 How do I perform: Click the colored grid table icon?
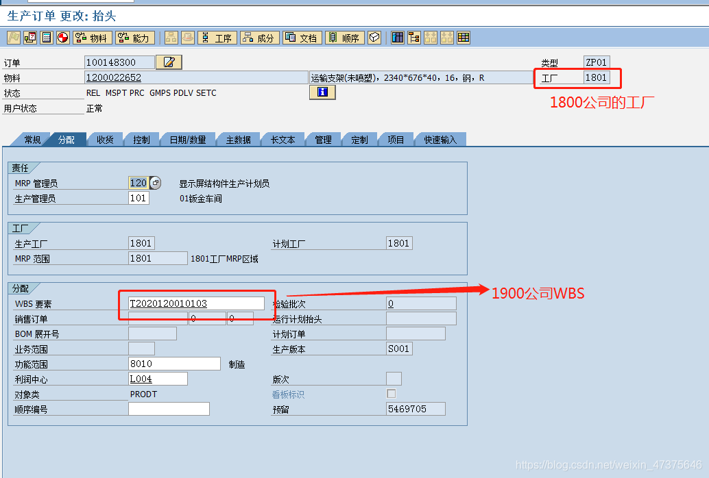pyautogui.click(x=464, y=38)
